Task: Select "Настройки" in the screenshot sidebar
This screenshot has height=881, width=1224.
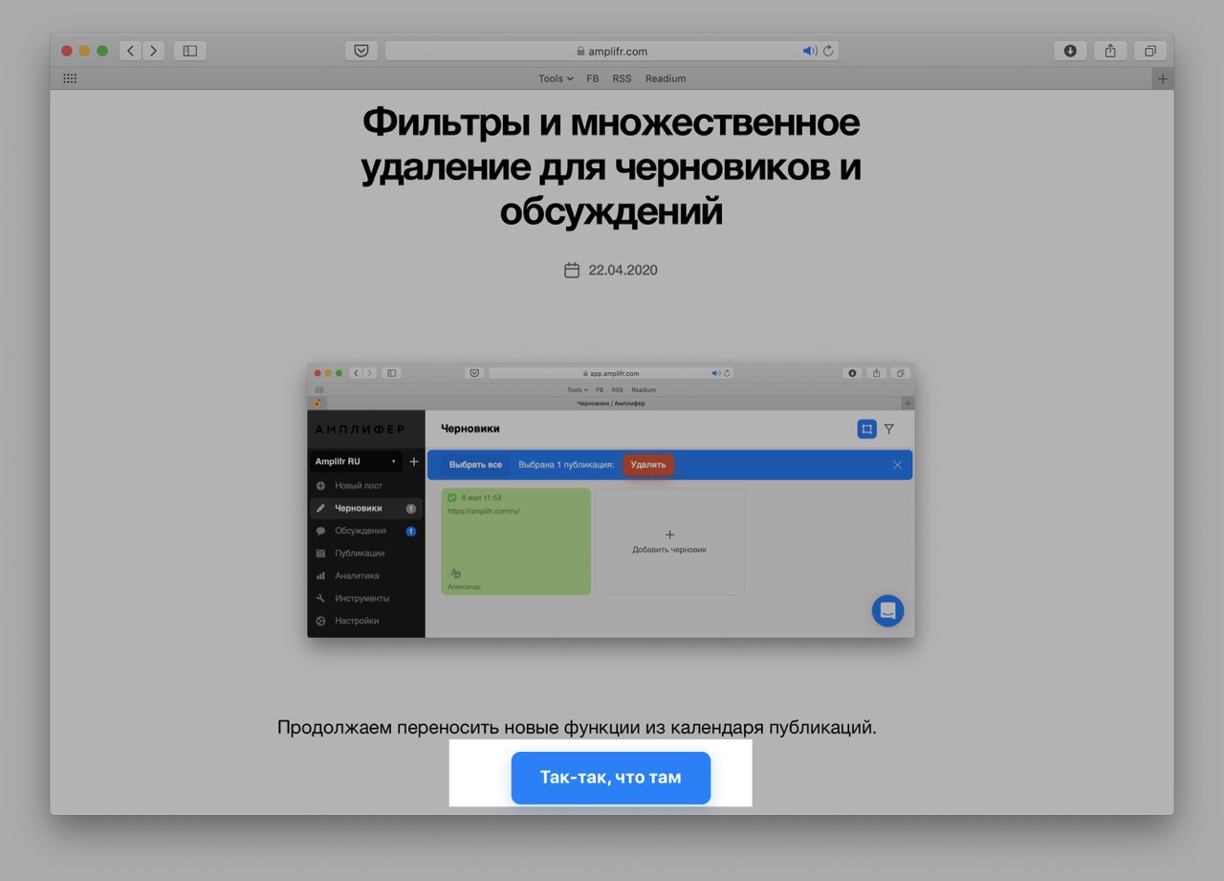Action: pyautogui.click(x=365, y=621)
